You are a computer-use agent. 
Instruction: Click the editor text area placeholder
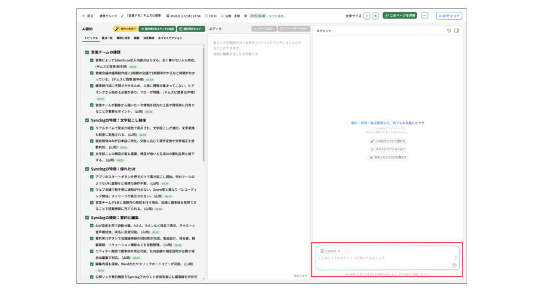pyautogui.click(x=257, y=48)
